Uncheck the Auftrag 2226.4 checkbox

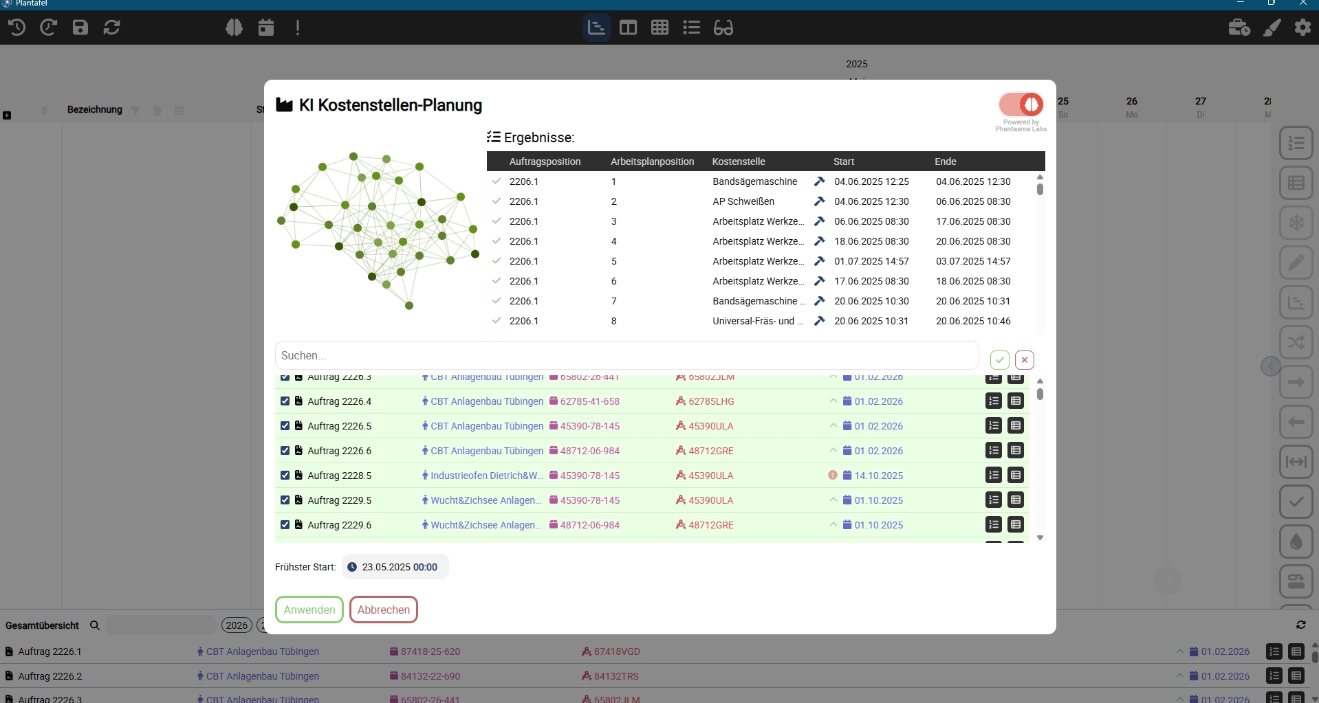(285, 401)
